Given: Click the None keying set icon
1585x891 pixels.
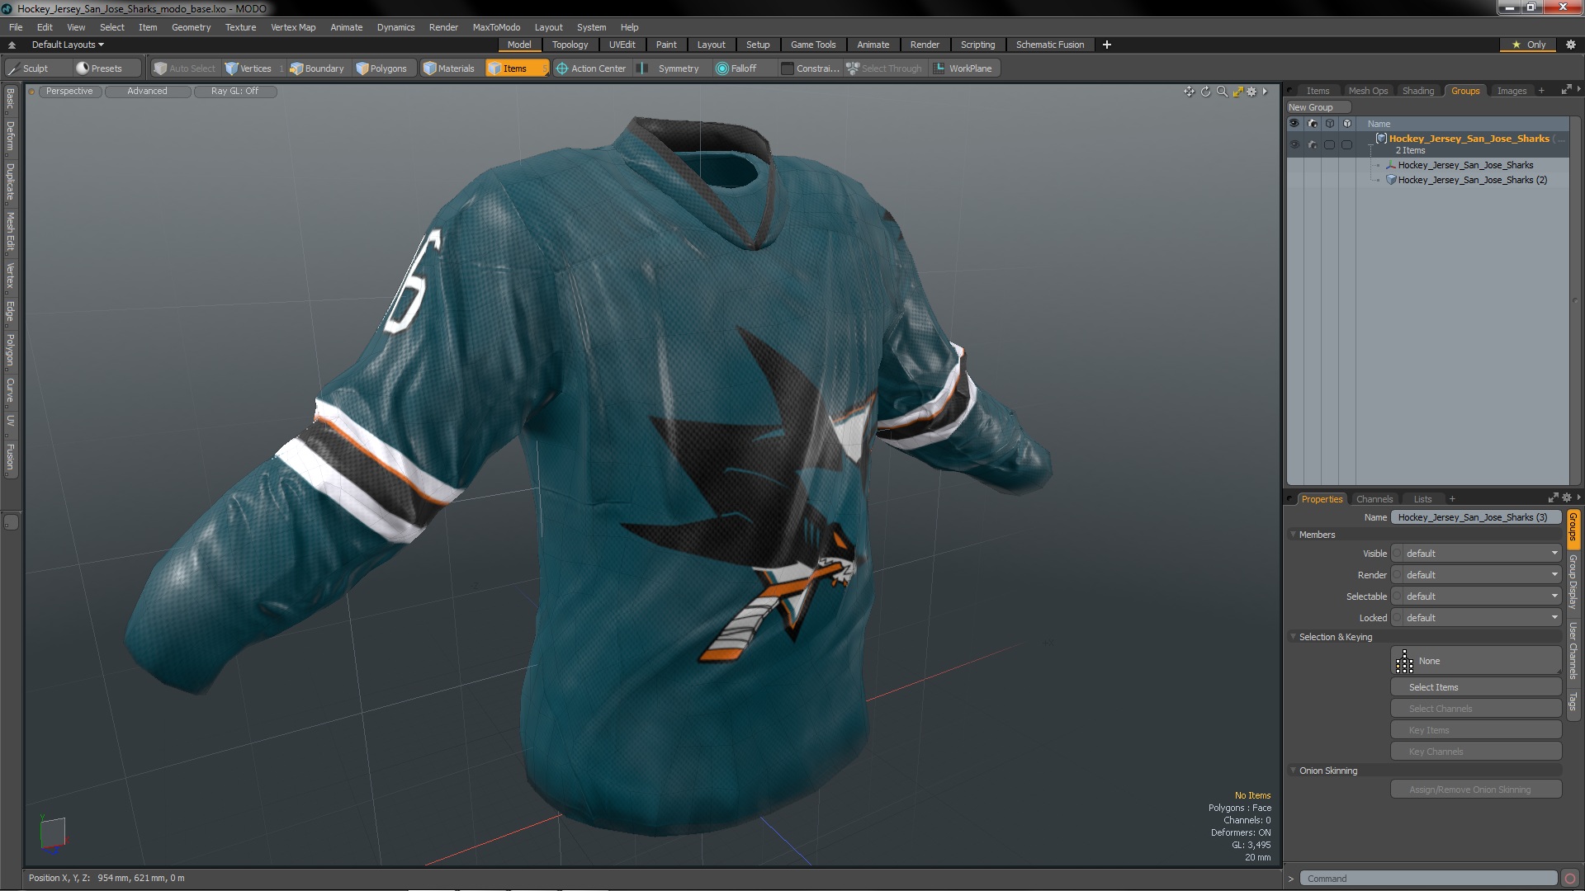Looking at the screenshot, I should [x=1404, y=661].
